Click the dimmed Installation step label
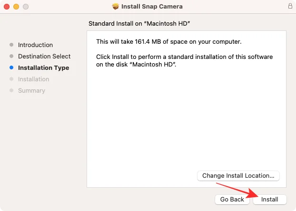The width and height of the screenshot is (296, 211). (x=33, y=79)
